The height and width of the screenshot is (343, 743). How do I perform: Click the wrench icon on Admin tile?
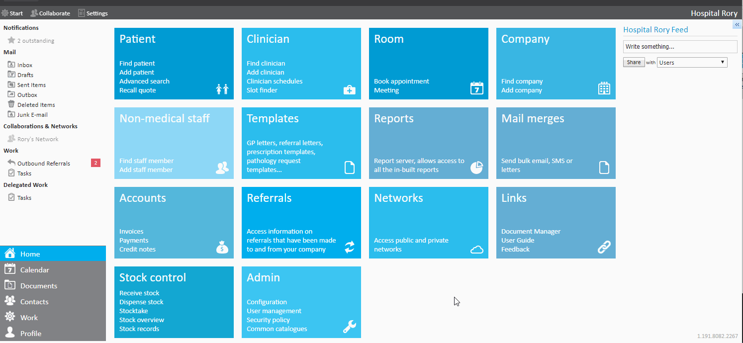349,327
